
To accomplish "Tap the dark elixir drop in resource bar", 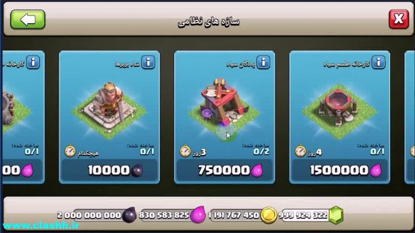I will click(130, 215).
